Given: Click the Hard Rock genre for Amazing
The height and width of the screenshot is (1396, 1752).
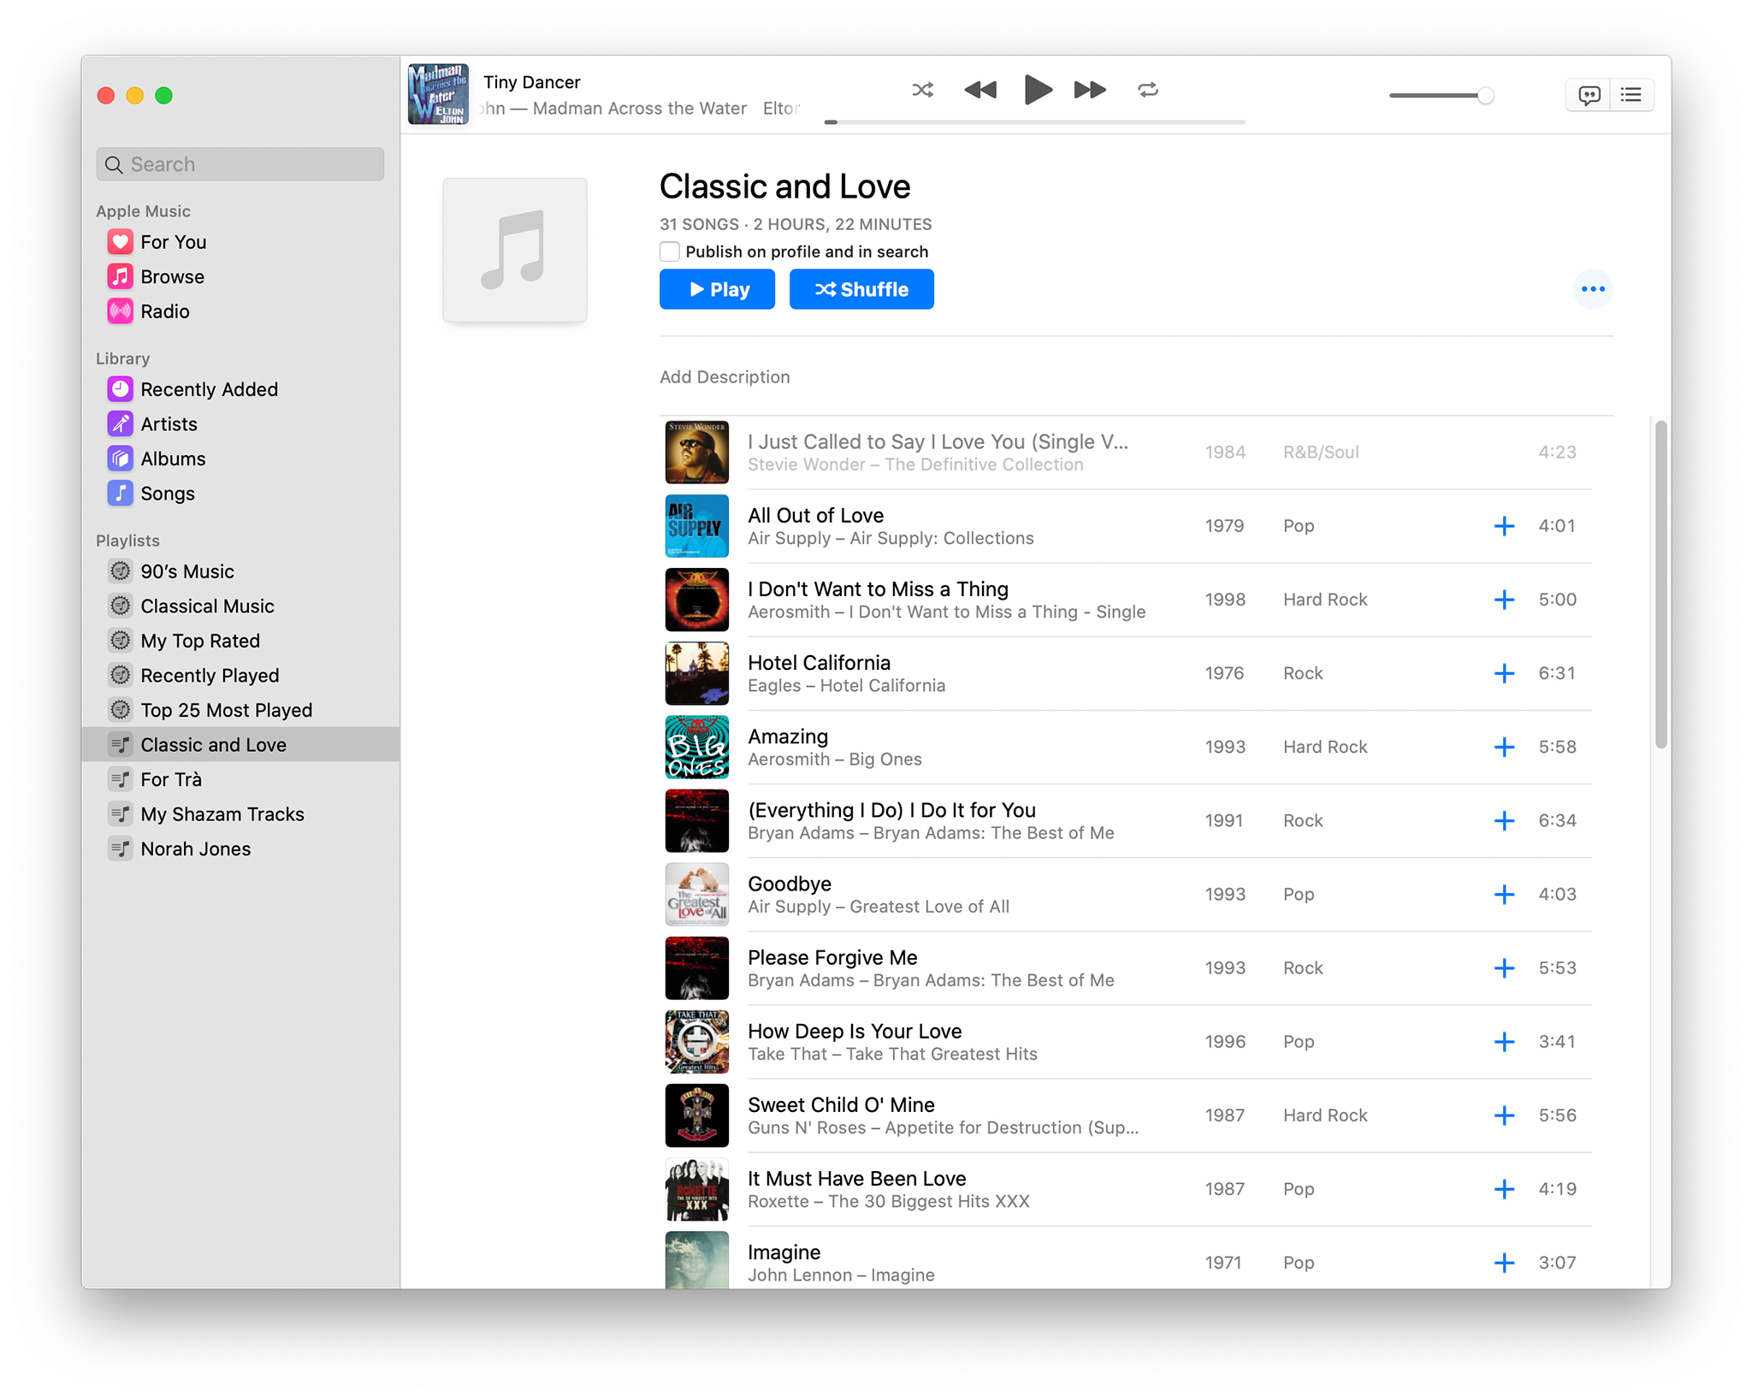Looking at the screenshot, I should coord(1325,747).
